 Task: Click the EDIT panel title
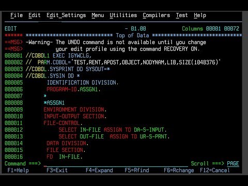[x=11, y=28]
